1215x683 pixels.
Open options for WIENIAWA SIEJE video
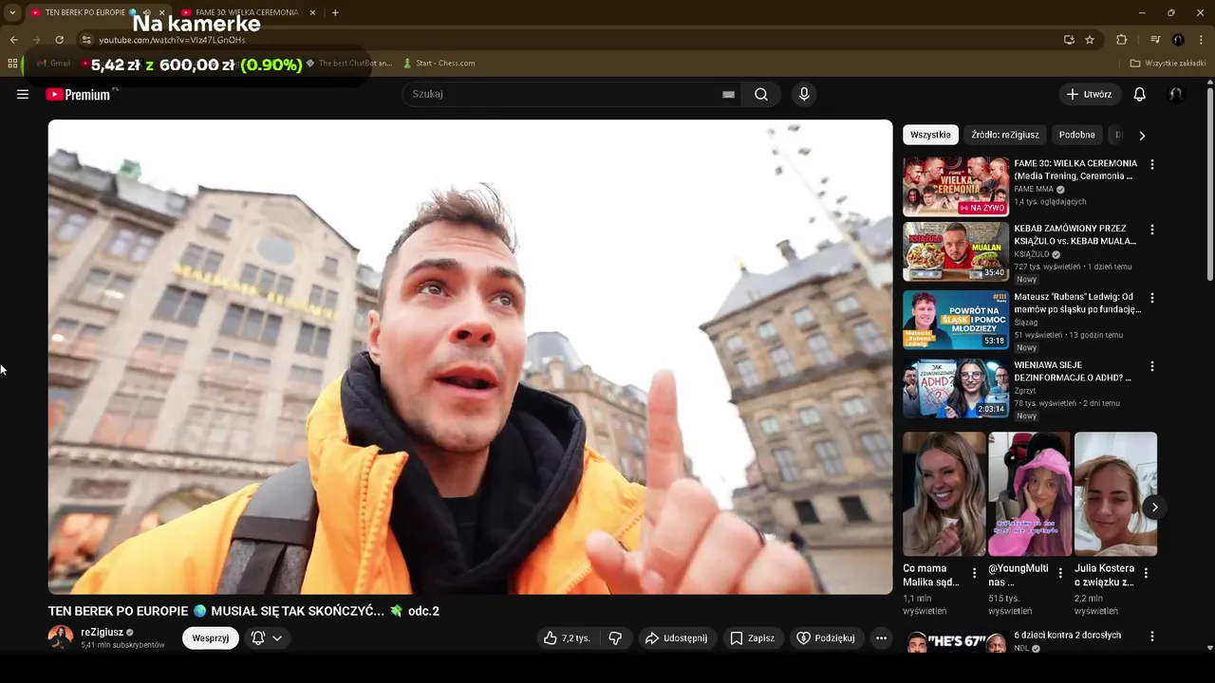[1152, 366]
